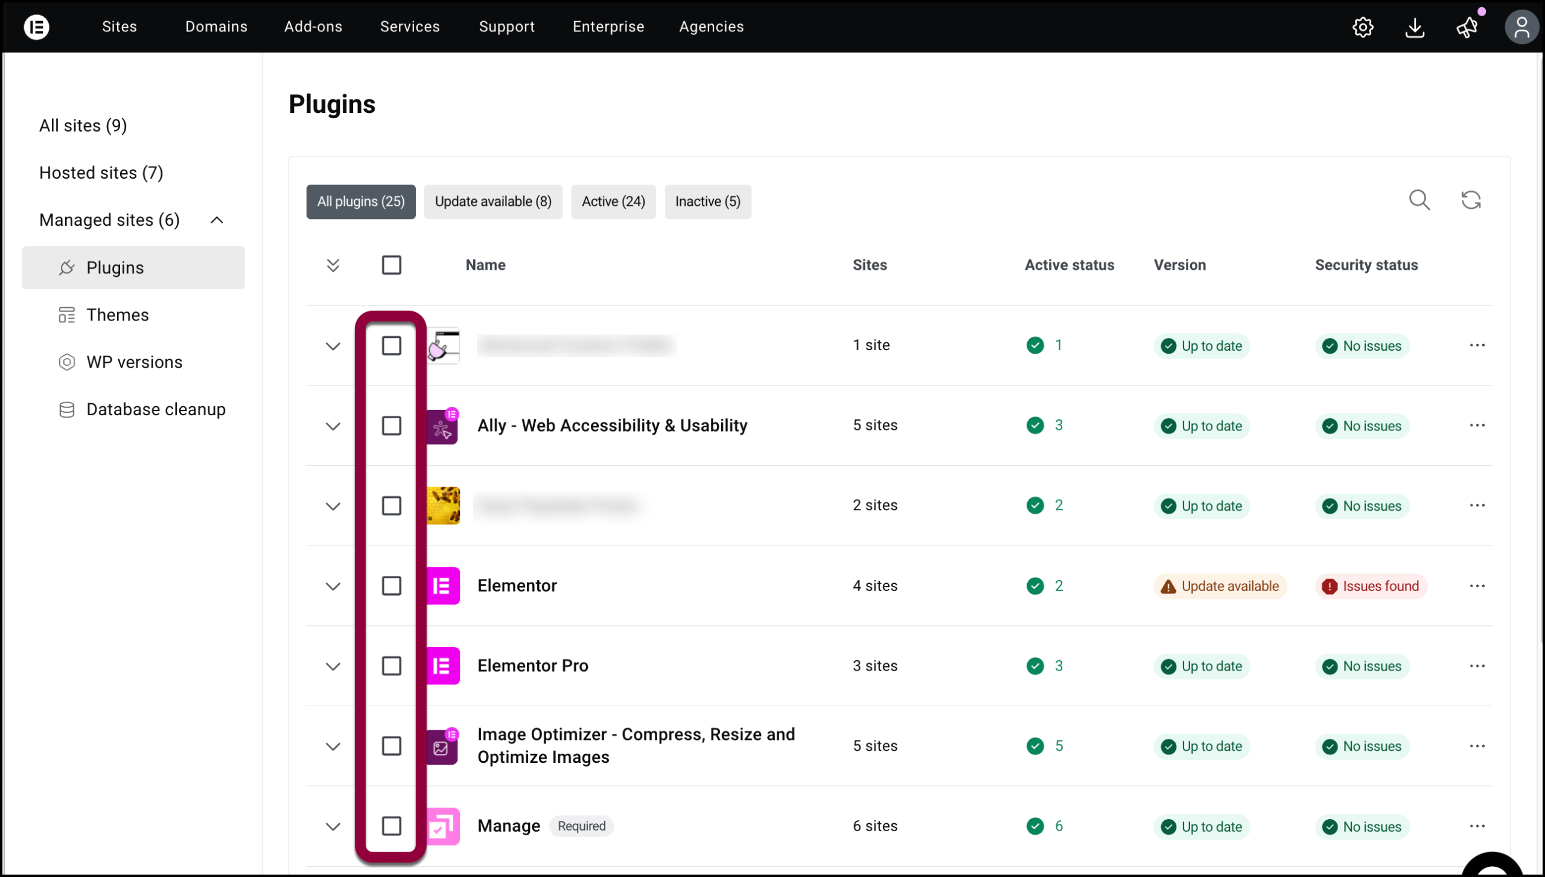Open the settings gear icon
This screenshot has width=1545, height=877.
point(1363,27)
